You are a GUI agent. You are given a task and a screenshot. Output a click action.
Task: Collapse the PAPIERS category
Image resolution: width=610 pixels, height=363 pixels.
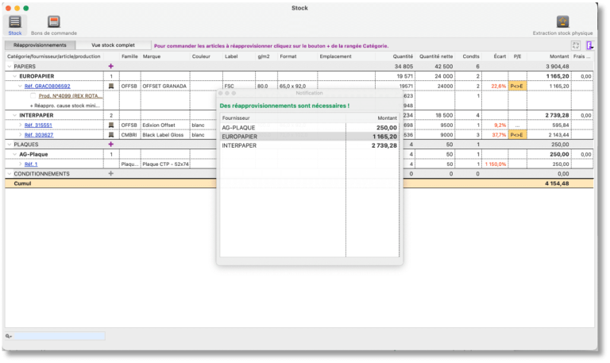coord(10,66)
